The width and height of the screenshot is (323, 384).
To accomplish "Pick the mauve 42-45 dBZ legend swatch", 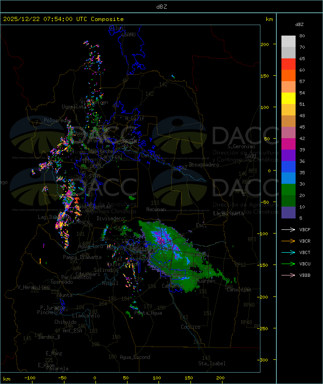I will (x=288, y=133).
